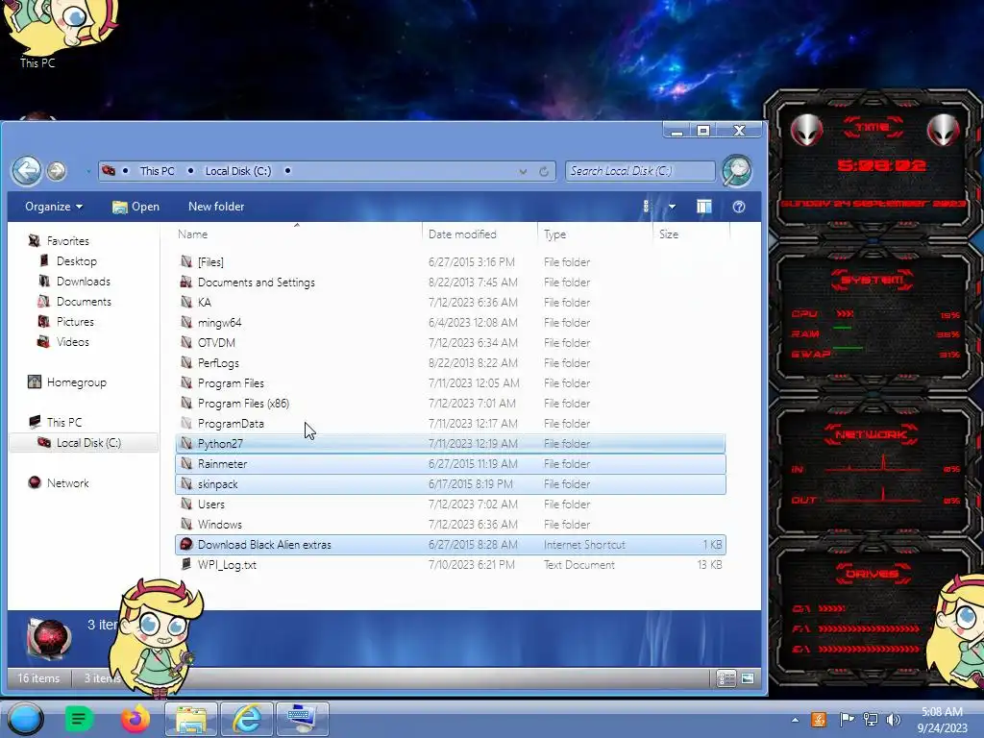
Task: Select Favorites in navigation pane
Action: 68,241
